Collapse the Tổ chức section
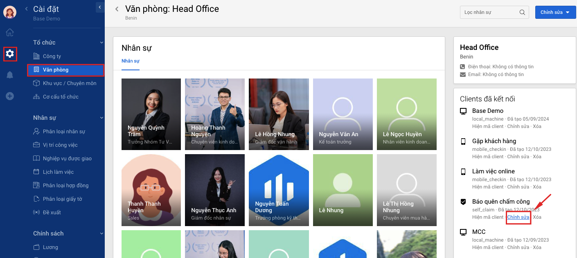 [x=101, y=43]
